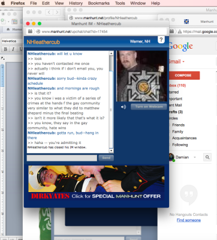
Task: Open the Damian status dropdown arrow
Action: pos(195,157)
